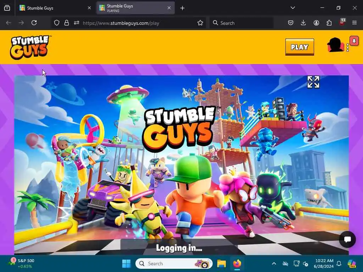Close the first Stumble Guys tab
Screen dimensions: 363x272
click(89, 8)
